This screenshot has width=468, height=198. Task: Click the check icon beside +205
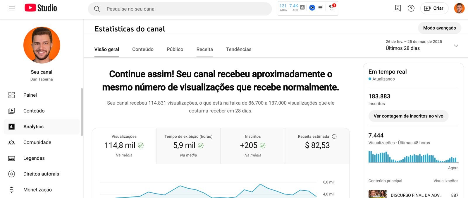pyautogui.click(x=263, y=145)
